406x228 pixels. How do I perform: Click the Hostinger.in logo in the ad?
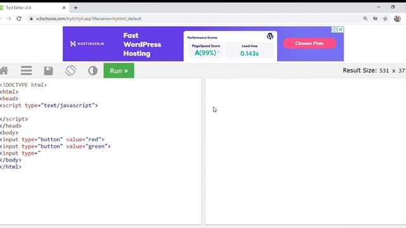[88, 44]
